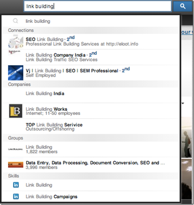
Task: Click the magnifier icon beside 'link building' suggestion
Action: tap(15, 21)
